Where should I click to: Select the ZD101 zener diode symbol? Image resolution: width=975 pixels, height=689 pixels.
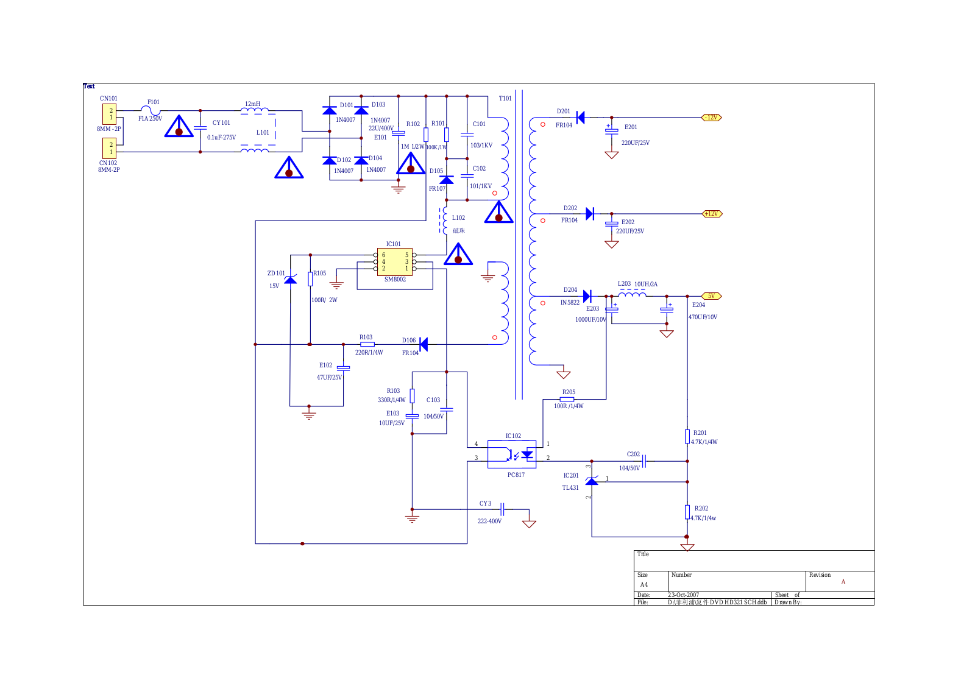click(291, 279)
